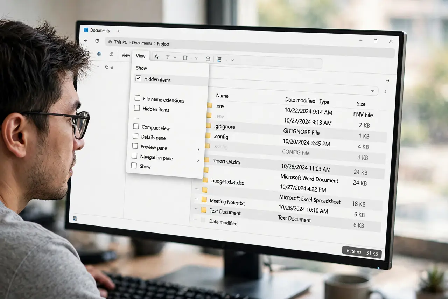Expand the Preview pane submenu arrow
Viewport: 448px width, 299px height.
click(198, 150)
